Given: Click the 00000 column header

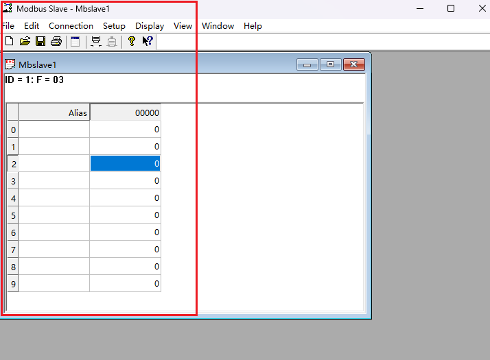Looking at the screenshot, I should click(x=126, y=112).
